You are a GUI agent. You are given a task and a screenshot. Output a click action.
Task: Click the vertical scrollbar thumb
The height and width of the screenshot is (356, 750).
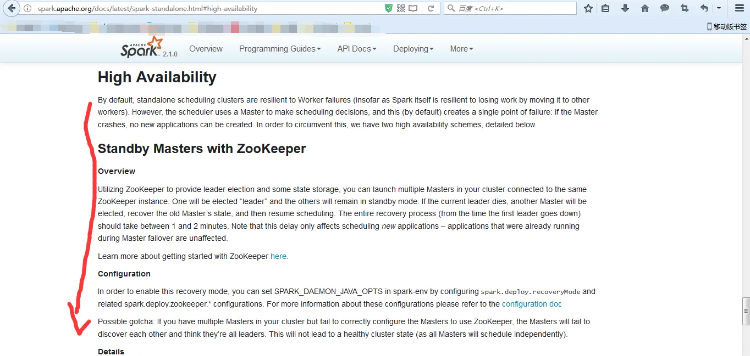[x=746, y=312]
